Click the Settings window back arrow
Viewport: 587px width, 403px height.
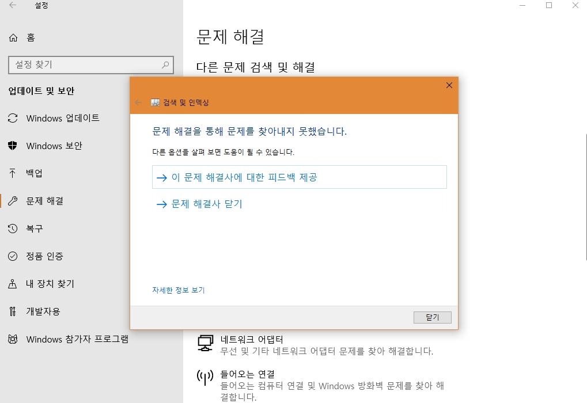coord(13,5)
